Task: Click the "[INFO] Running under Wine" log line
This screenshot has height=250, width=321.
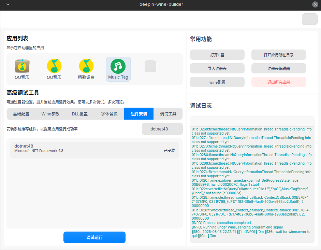Action: (x=237, y=227)
